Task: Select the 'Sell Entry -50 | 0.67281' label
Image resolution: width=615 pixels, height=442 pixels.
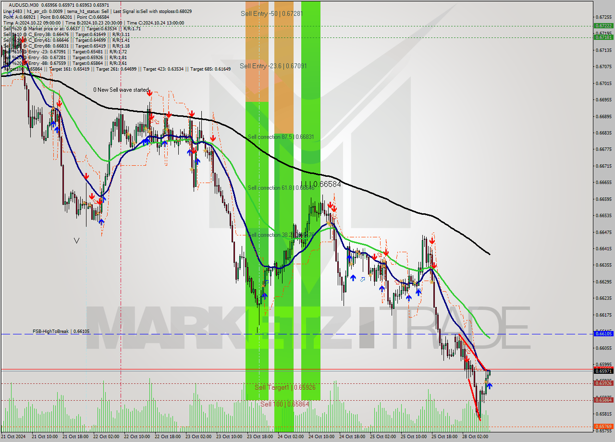Action: click(272, 13)
